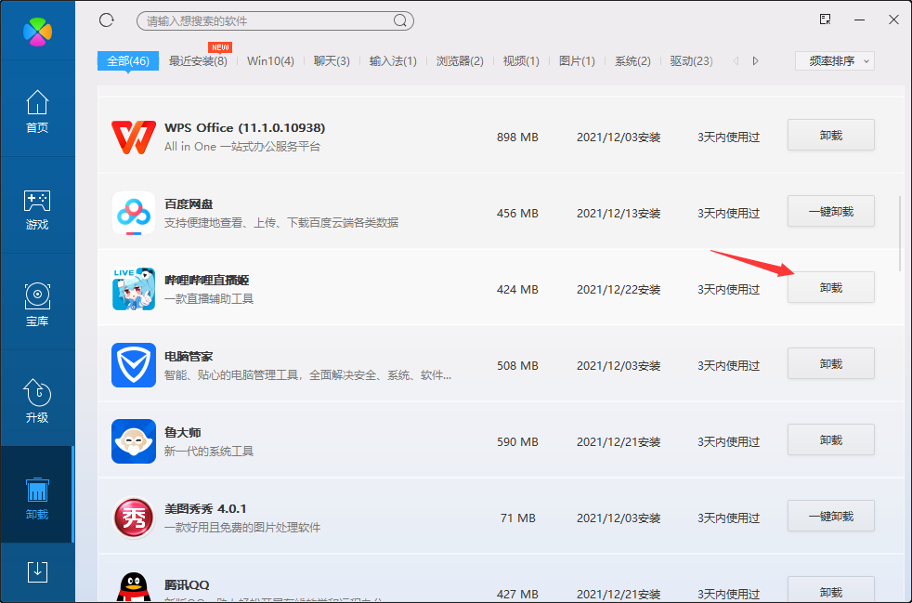The image size is (912, 603).
Task: One-click uninstall 百度网盘
Action: (x=831, y=211)
